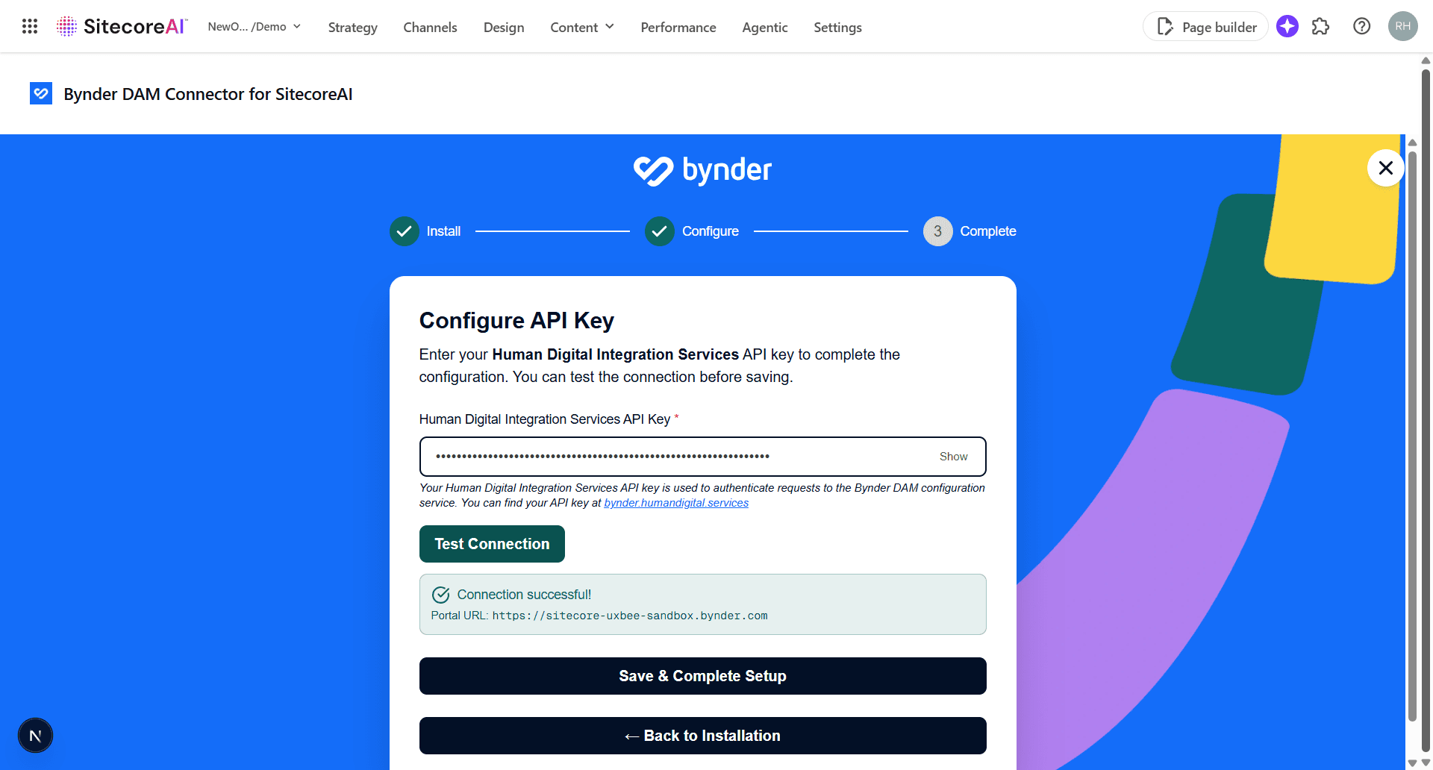1433x770 pixels.
Task: Click Save & Complete Setup
Action: coord(702,676)
